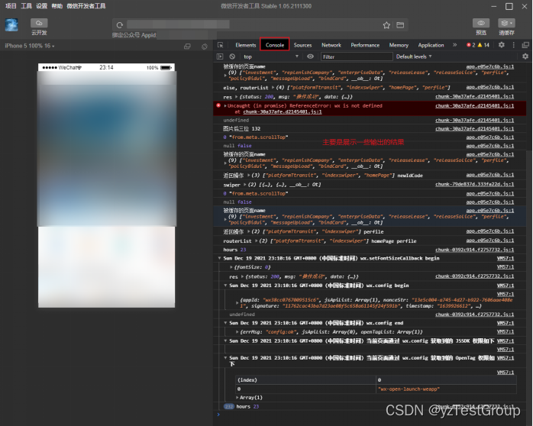Click the blurred simulator banner image
This screenshot has height=426, width=533.
(x=107, y=149)
